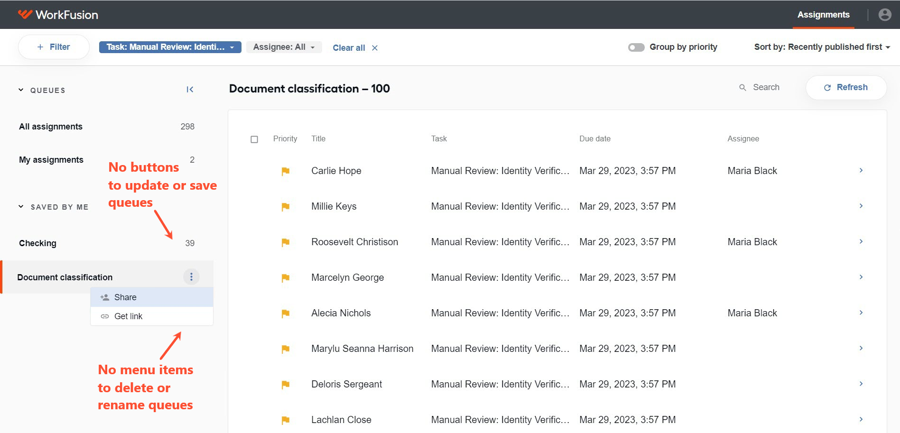Click priority flag for Carlie Hope
Viewport: 900px width, 433px height.
tap(285, 171)
